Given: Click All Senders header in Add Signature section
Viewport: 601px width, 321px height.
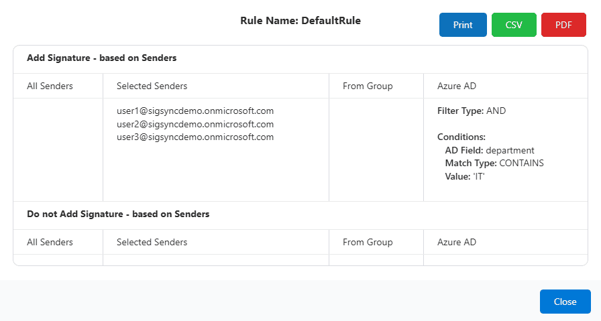Looking at the screenshot, I should (x=50, y=86).
